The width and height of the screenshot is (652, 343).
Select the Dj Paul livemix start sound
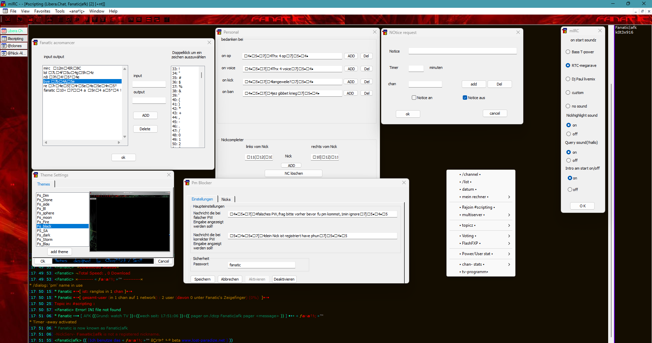568,79
